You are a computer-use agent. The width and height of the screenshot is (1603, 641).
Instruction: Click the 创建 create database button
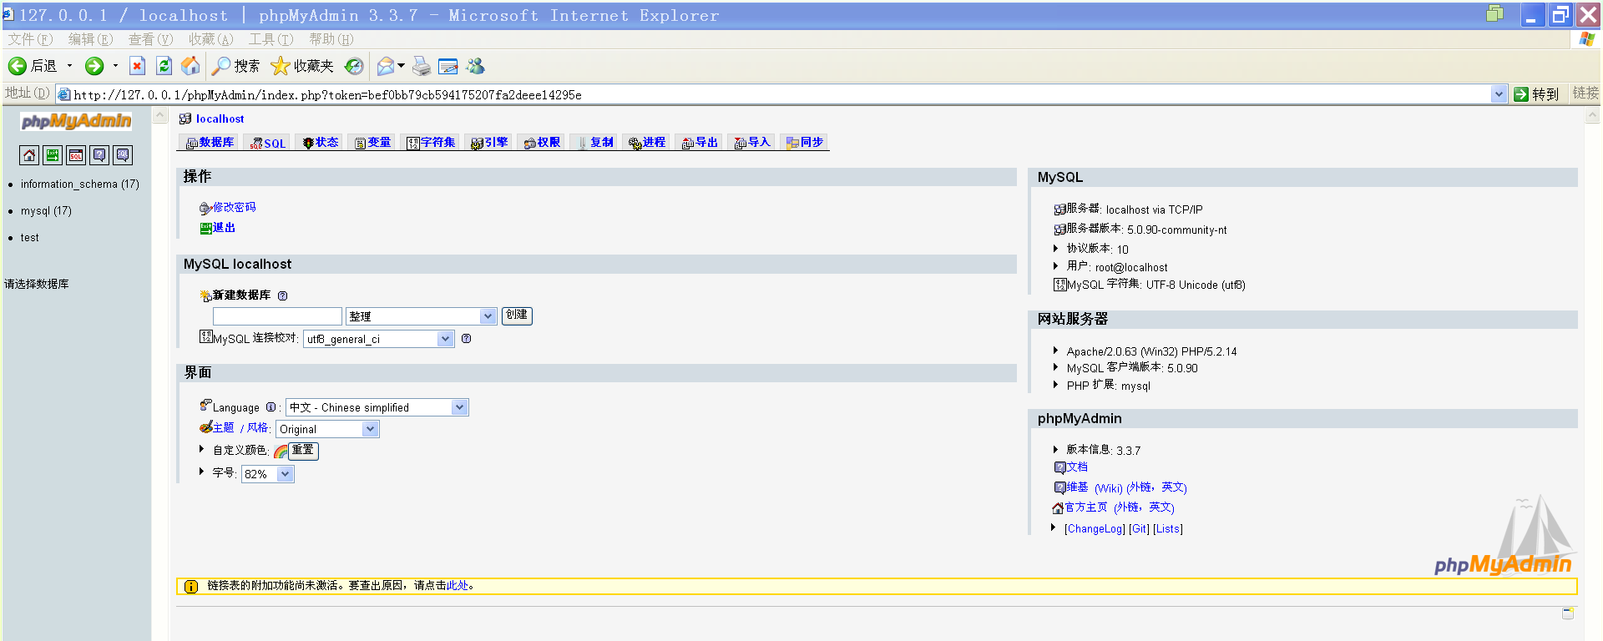tap(517, 315)
